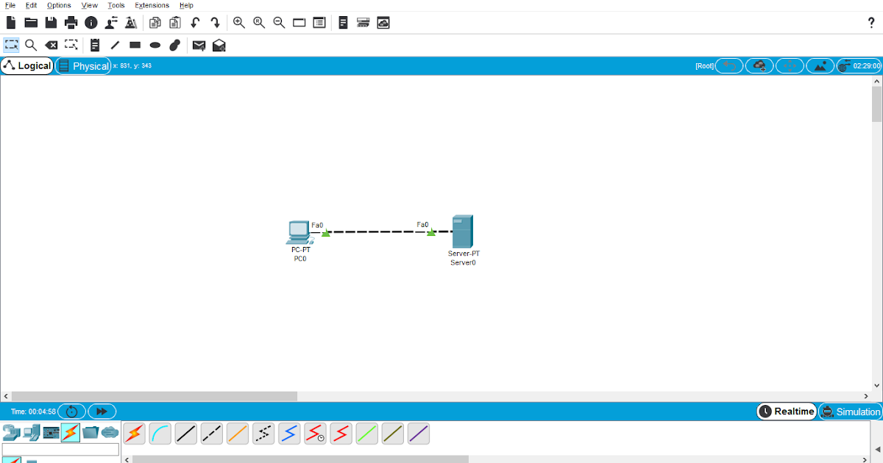Viewport: 883px width, 463px height.
Task: Choose the Draw Ellipse tool
Action: tap(155, 45)
